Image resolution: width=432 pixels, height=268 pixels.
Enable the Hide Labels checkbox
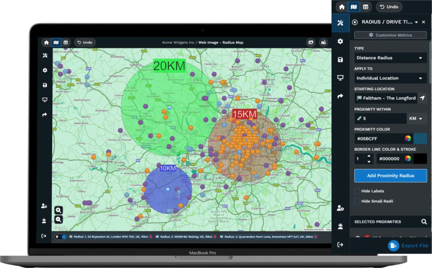357,191
